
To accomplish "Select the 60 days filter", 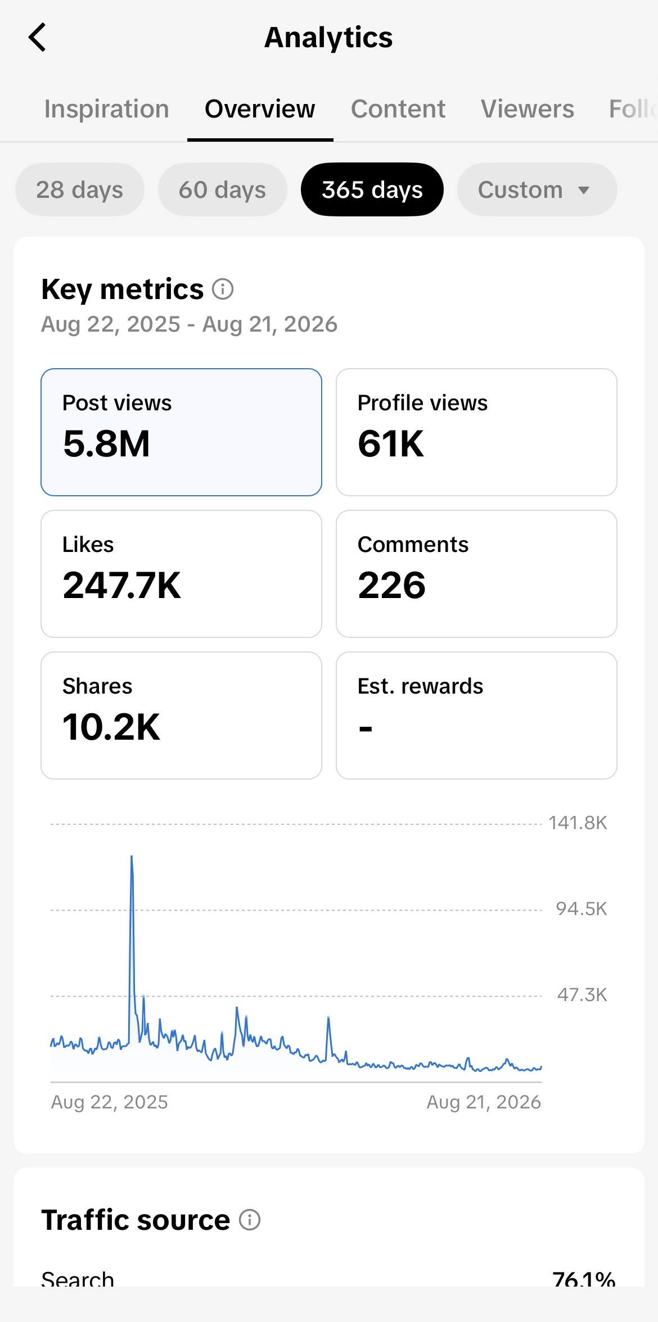I will click(223, 189).
